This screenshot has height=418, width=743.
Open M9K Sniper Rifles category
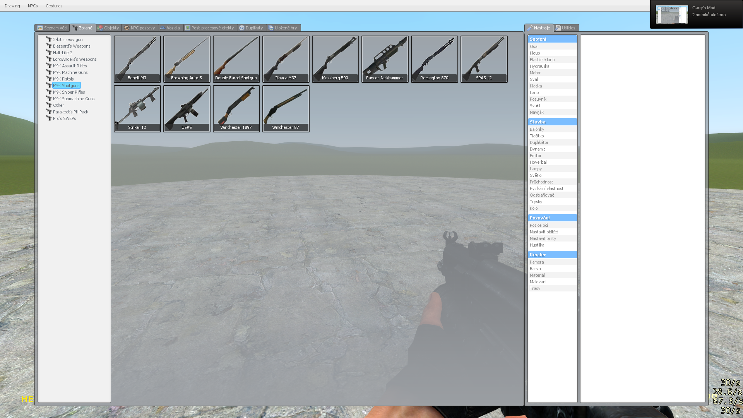point(69,92)
